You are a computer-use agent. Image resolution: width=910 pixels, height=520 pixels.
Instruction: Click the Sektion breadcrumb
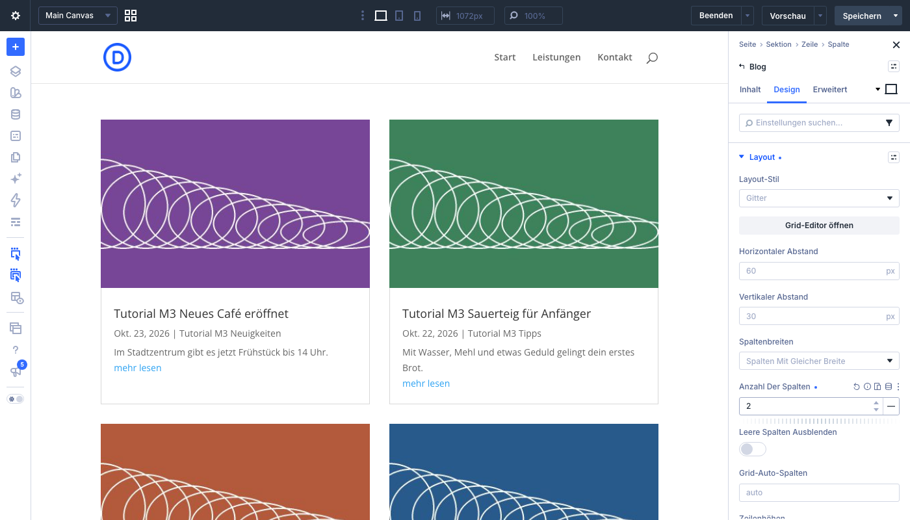779,44
